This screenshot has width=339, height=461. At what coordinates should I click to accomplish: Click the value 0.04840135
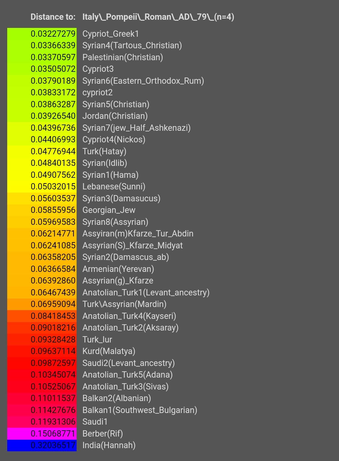53,163
